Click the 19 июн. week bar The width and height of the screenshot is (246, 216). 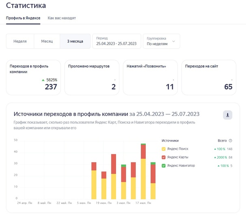click(x=104, y=185)
